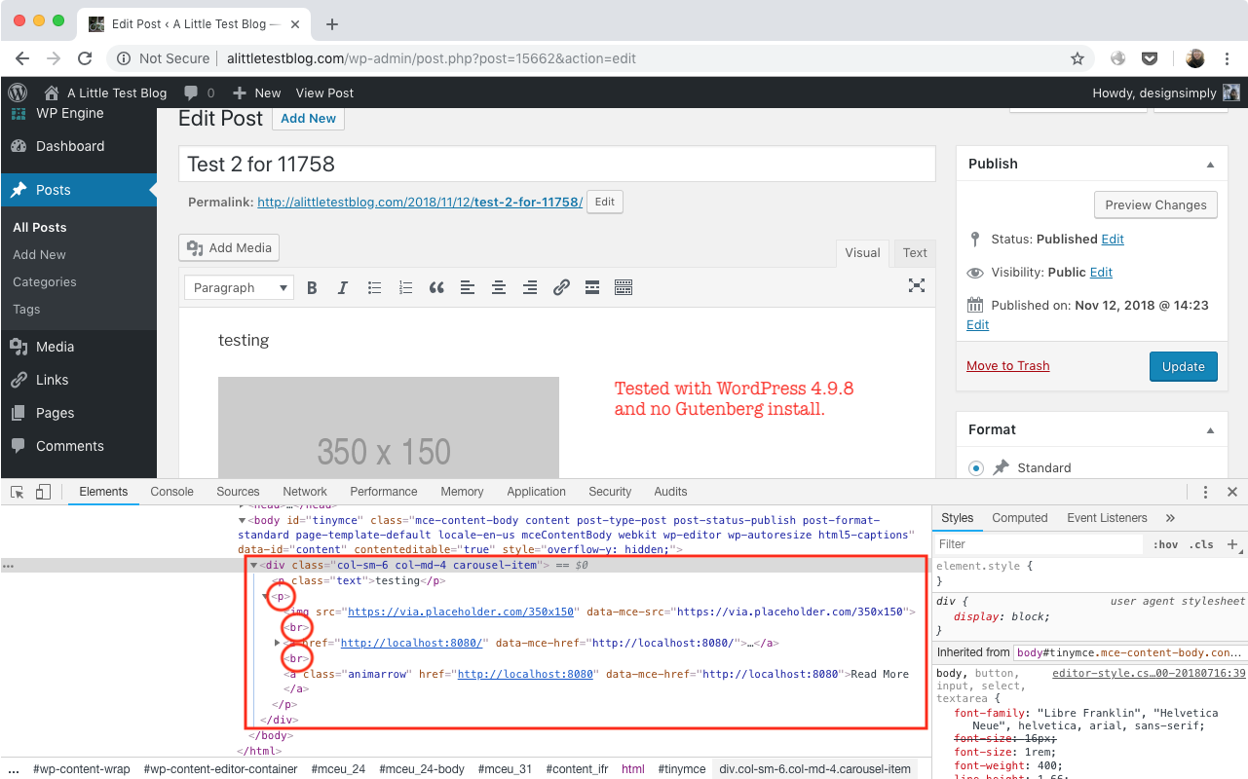Image resolution: width=1248 pixels, height=779 pixels.
Task: Click the site info Not Secure icon
Action: (x=124, y=58)
